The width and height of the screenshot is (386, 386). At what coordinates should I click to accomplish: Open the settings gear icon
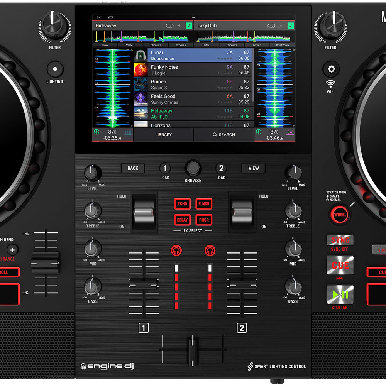click(x=331, y=68)
